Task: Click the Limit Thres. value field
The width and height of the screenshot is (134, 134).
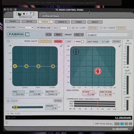Action: coord(98,42)
